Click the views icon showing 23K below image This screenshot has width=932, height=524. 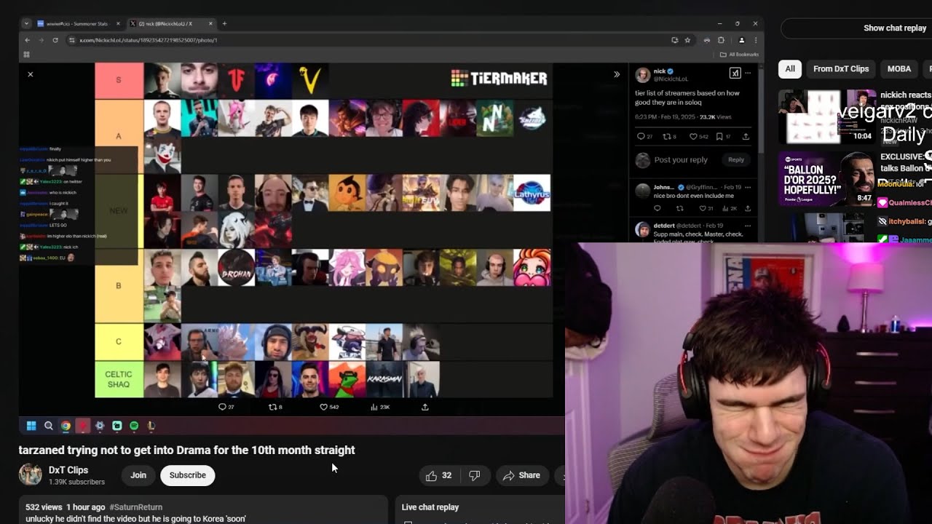pyautogui.click(x=374, y=407)
